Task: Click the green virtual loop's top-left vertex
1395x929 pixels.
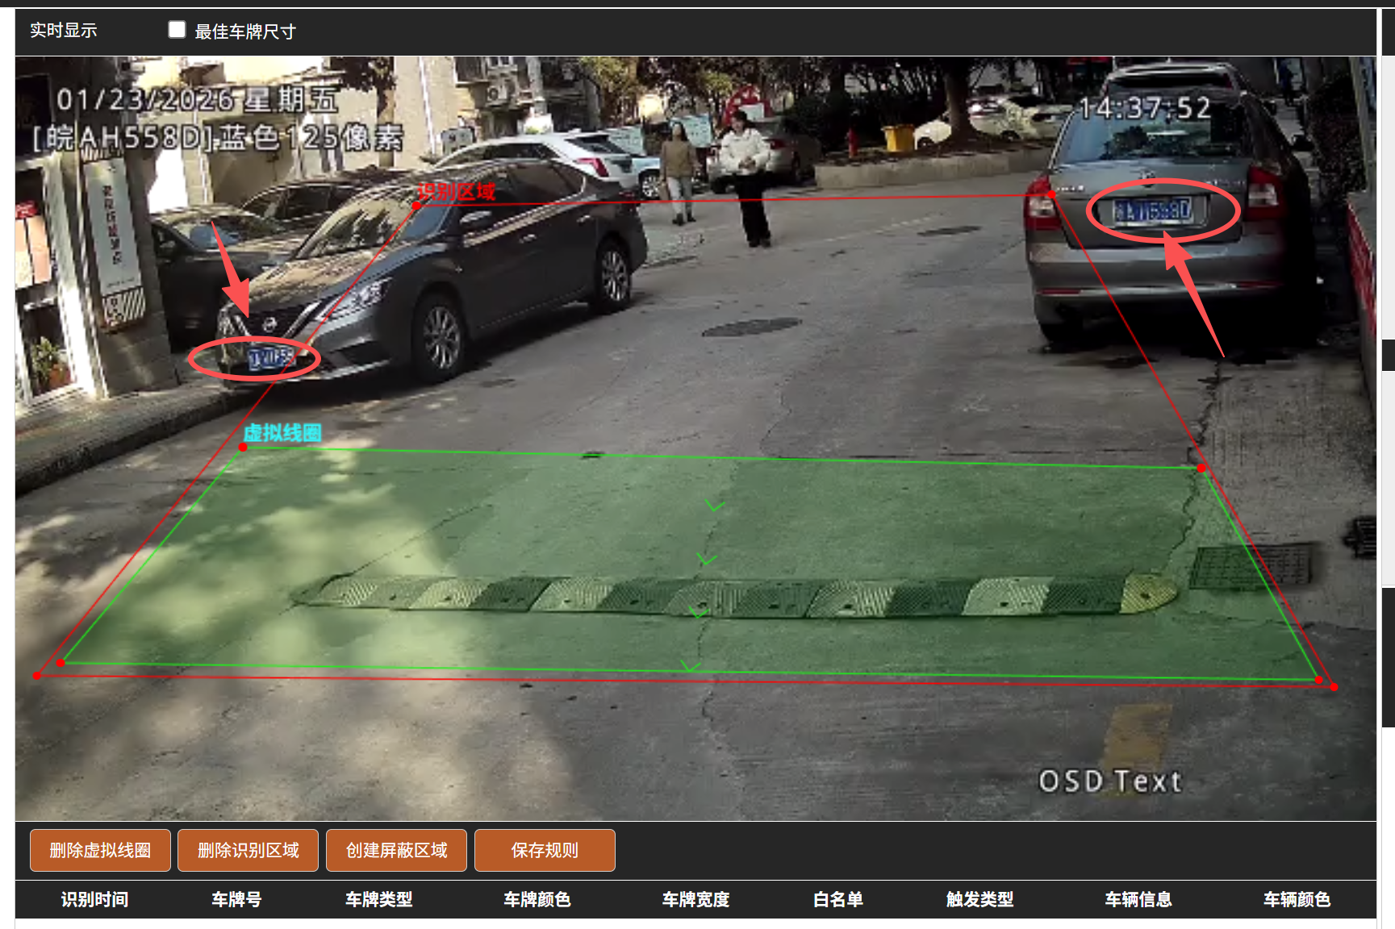Action: coord(243,447)
